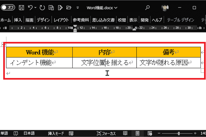
Task: Click the table move handle at top-left
Action: pos(4,44)
